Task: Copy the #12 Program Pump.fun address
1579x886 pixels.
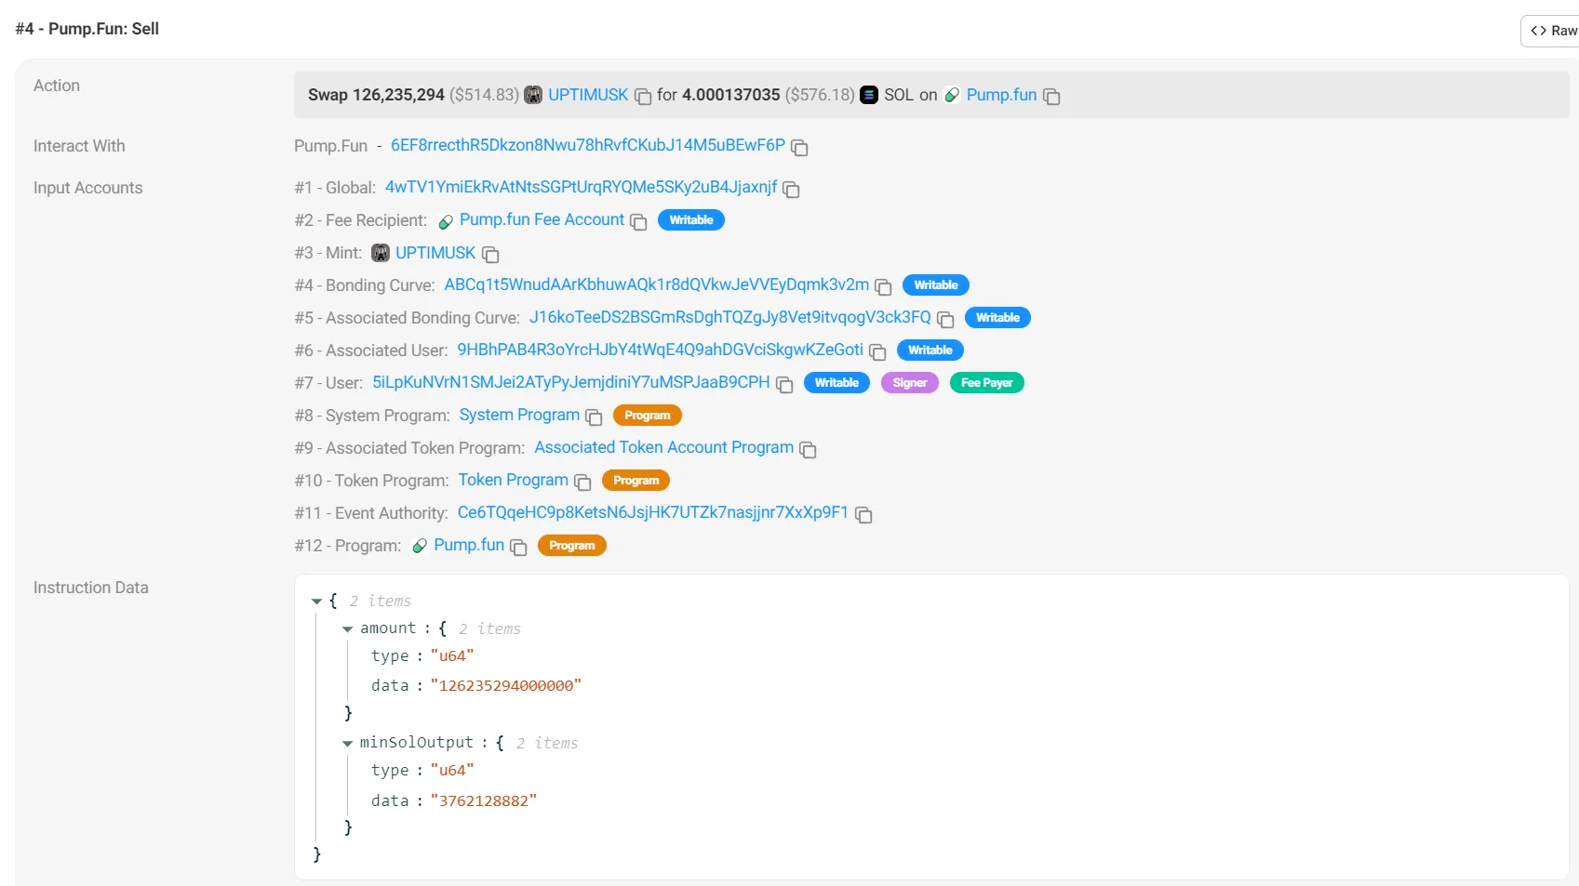Action: 518,548
